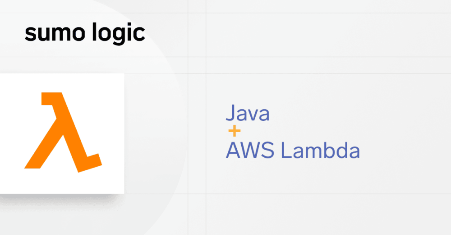451x235 pixels.
Task: Select the word "AWS"
Action: pyautogui.click(x=250, y=150)
